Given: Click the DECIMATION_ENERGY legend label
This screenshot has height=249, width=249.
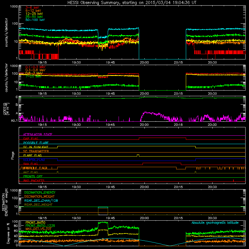Looking at the screenshot, I should (40, 192).
